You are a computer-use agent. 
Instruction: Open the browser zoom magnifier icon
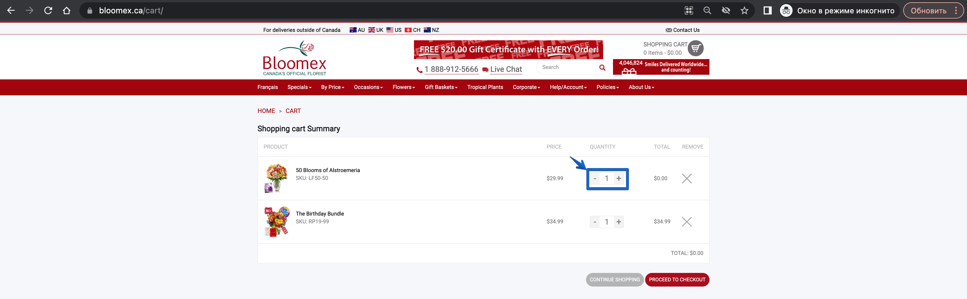click(x=707, y=10)
